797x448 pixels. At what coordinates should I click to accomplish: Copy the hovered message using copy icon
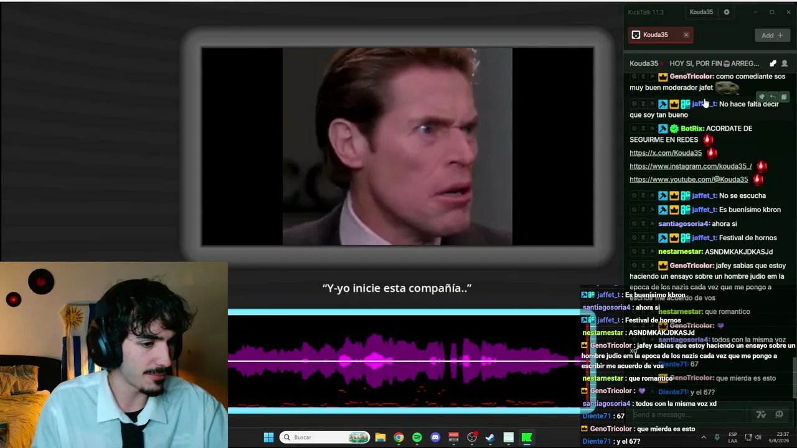(x=784, y=97)
